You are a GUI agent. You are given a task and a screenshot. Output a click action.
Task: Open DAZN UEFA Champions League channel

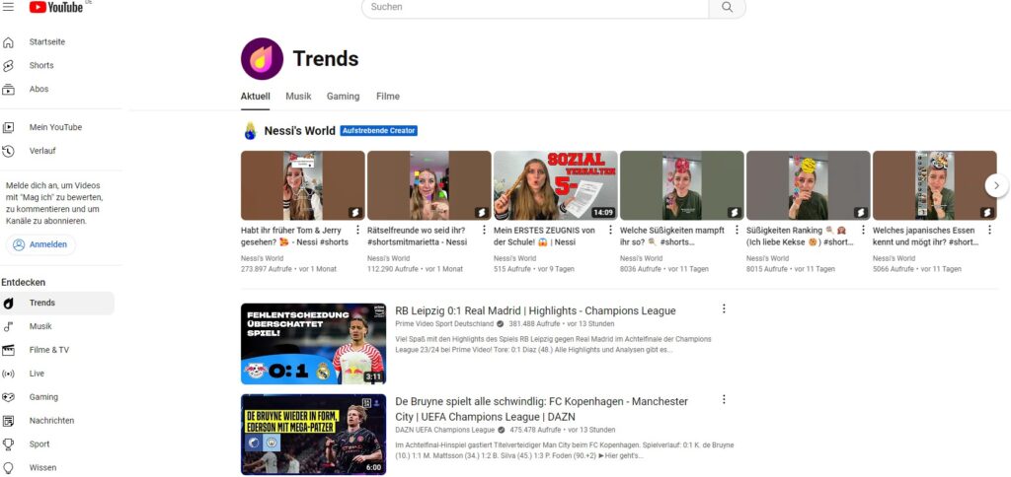point(445,430)
